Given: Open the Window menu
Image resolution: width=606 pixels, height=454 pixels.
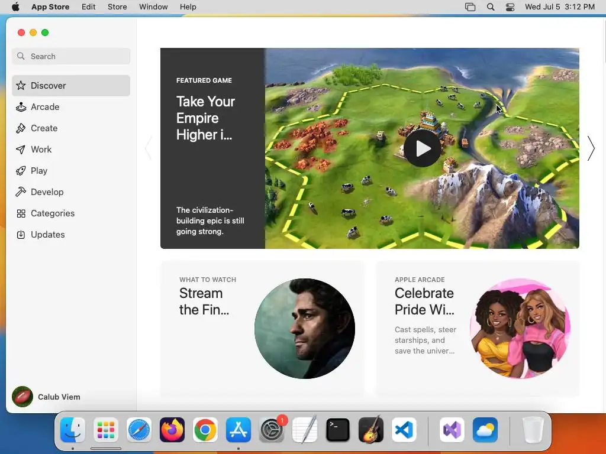Looking at the screenshot, I should point(153,7).
